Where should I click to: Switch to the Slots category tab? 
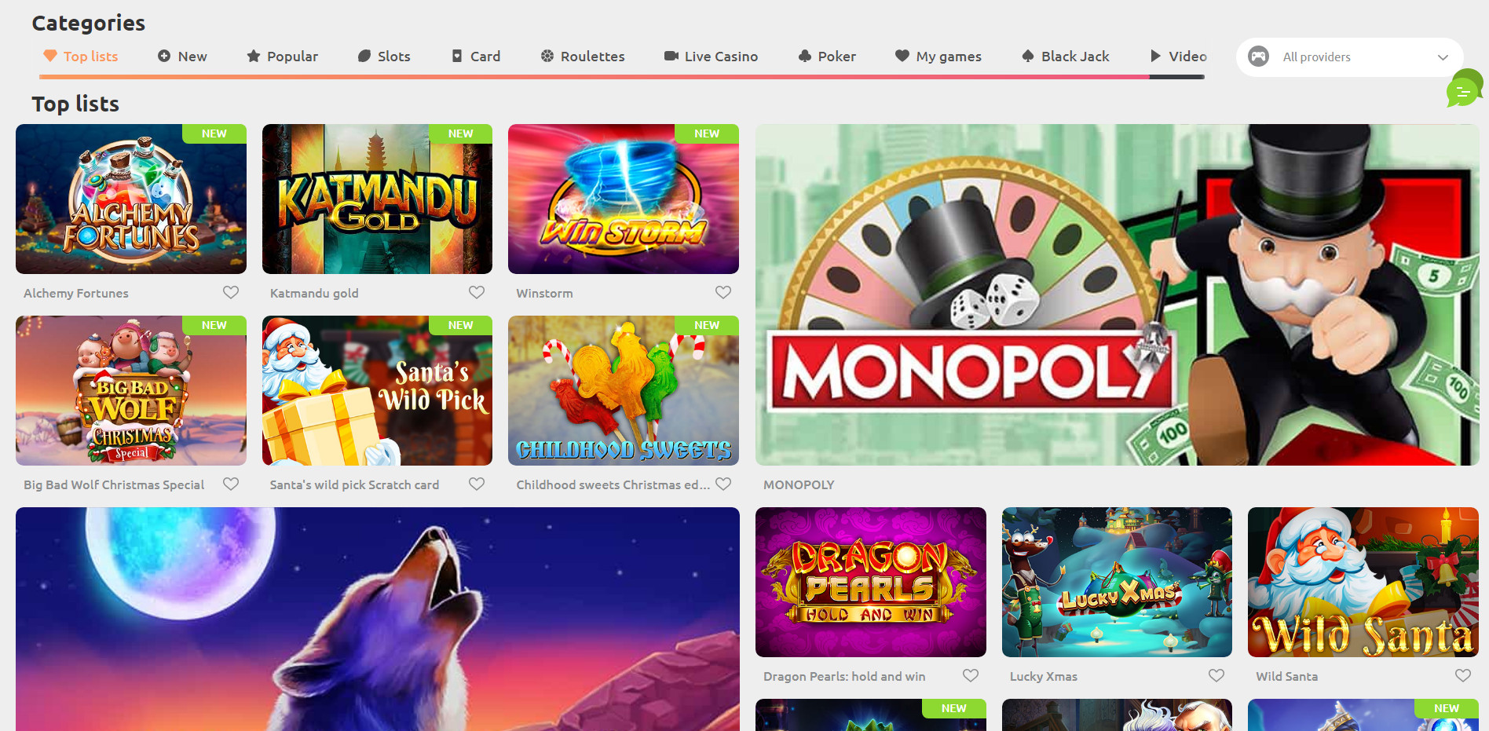coord(384,56)
